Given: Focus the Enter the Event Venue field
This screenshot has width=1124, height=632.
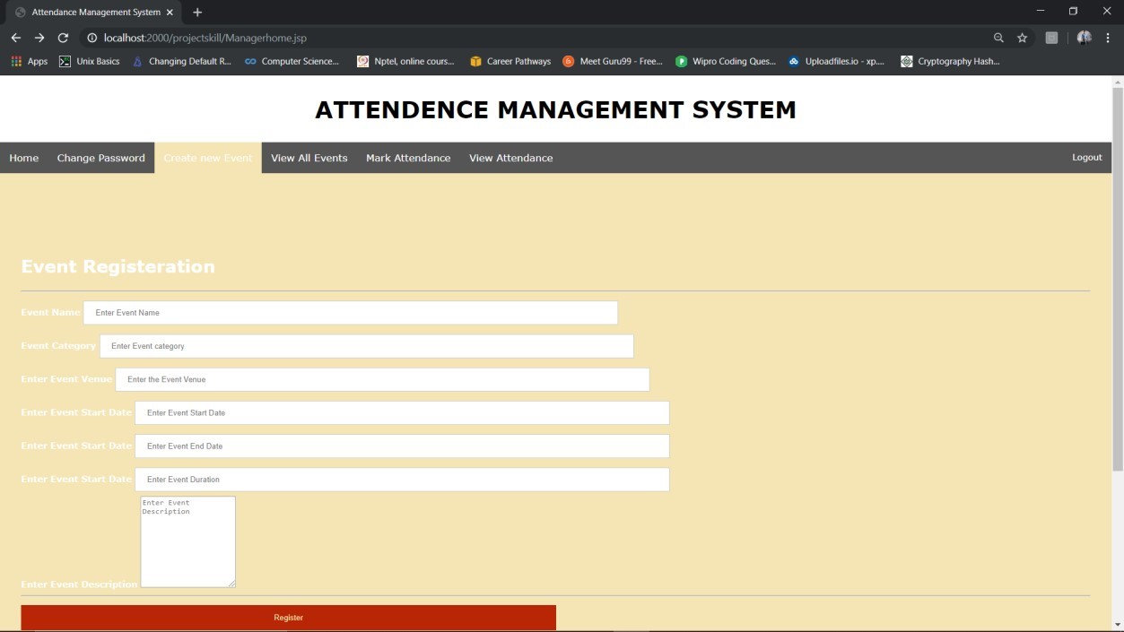Looking at the screenshot, I should point(382,379).
